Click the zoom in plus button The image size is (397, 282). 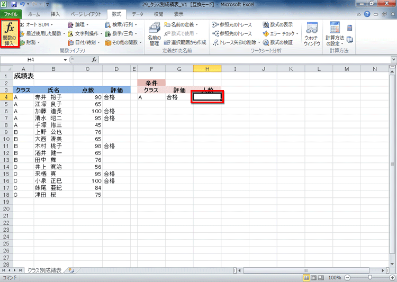coord(392,278)
